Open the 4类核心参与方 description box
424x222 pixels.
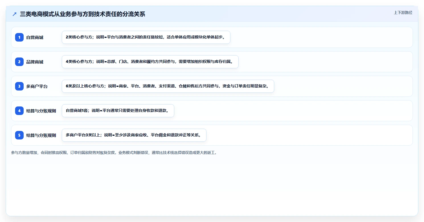150,62
